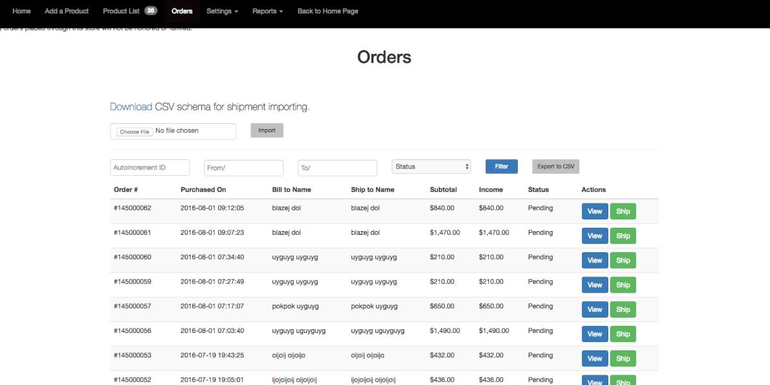The image size is (770, 385).
Task: Open the Settings dropdown menu
Action: coord(222,11)
